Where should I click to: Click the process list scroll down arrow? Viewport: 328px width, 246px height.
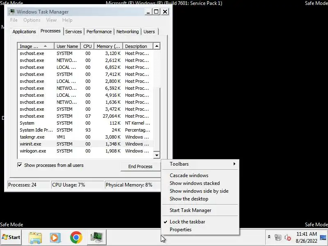(x=157, y=155)
